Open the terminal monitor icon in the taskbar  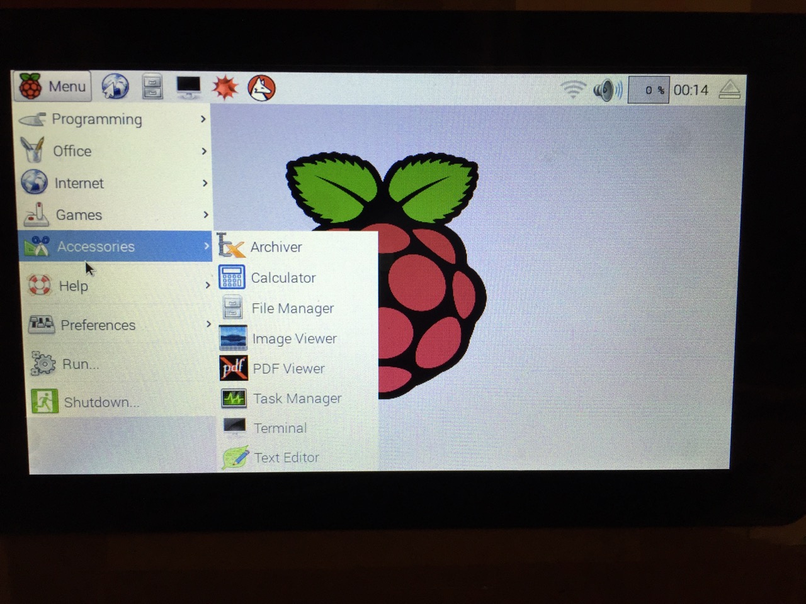pyautogui.click(x=188, y=87)
